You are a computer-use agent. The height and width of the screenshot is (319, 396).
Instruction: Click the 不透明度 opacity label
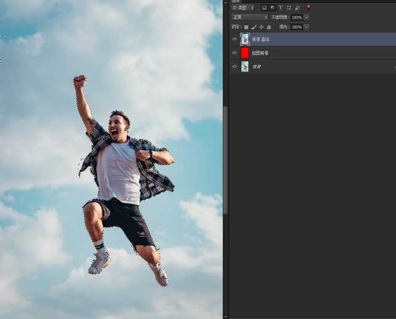280,17
